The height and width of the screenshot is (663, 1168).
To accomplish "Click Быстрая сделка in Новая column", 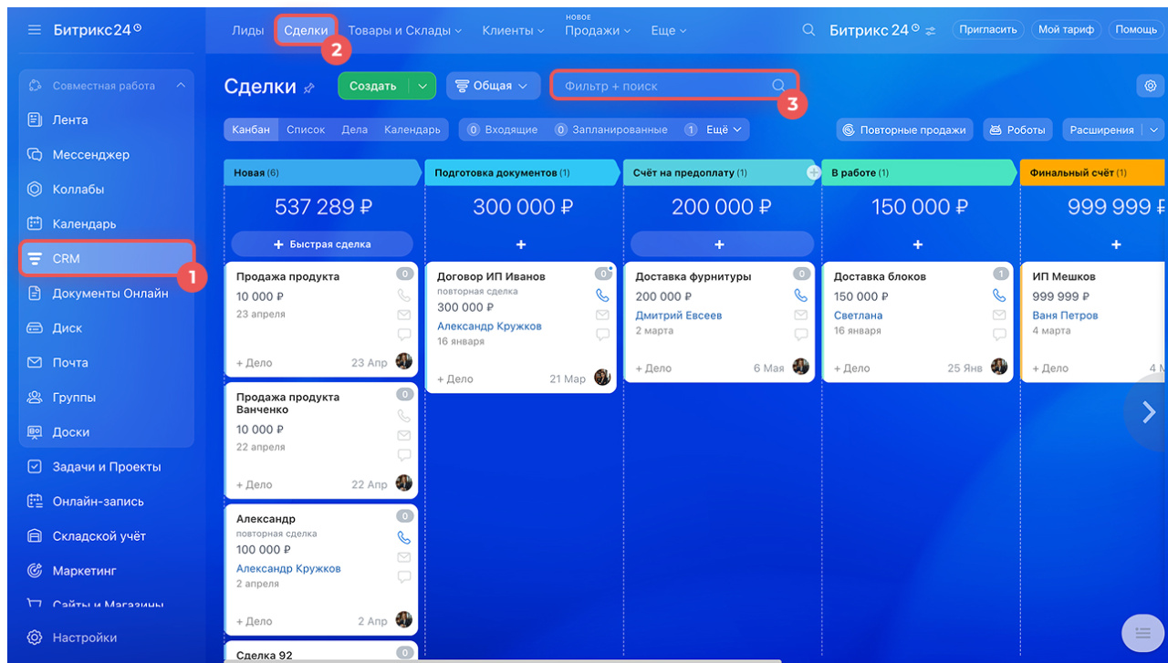I will point(321,244).
